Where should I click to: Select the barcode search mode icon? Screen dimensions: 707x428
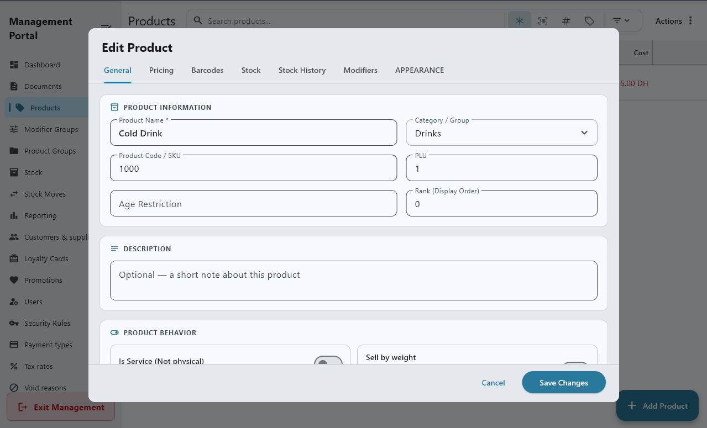pyautogui.click(x=543, y=21)
